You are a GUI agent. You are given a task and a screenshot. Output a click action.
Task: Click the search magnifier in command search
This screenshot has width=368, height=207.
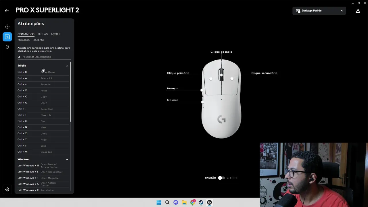coord(19,57)
